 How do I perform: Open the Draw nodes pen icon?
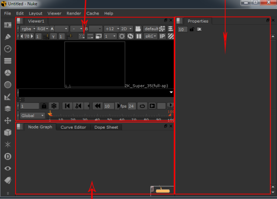[x=8, y=37]
